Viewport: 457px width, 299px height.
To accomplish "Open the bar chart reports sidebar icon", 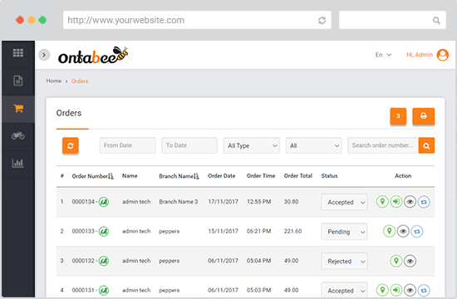I will 17,163.
